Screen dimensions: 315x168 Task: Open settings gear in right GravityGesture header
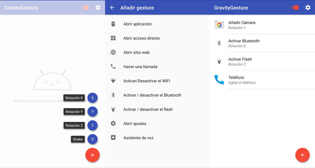pos(308,8)
